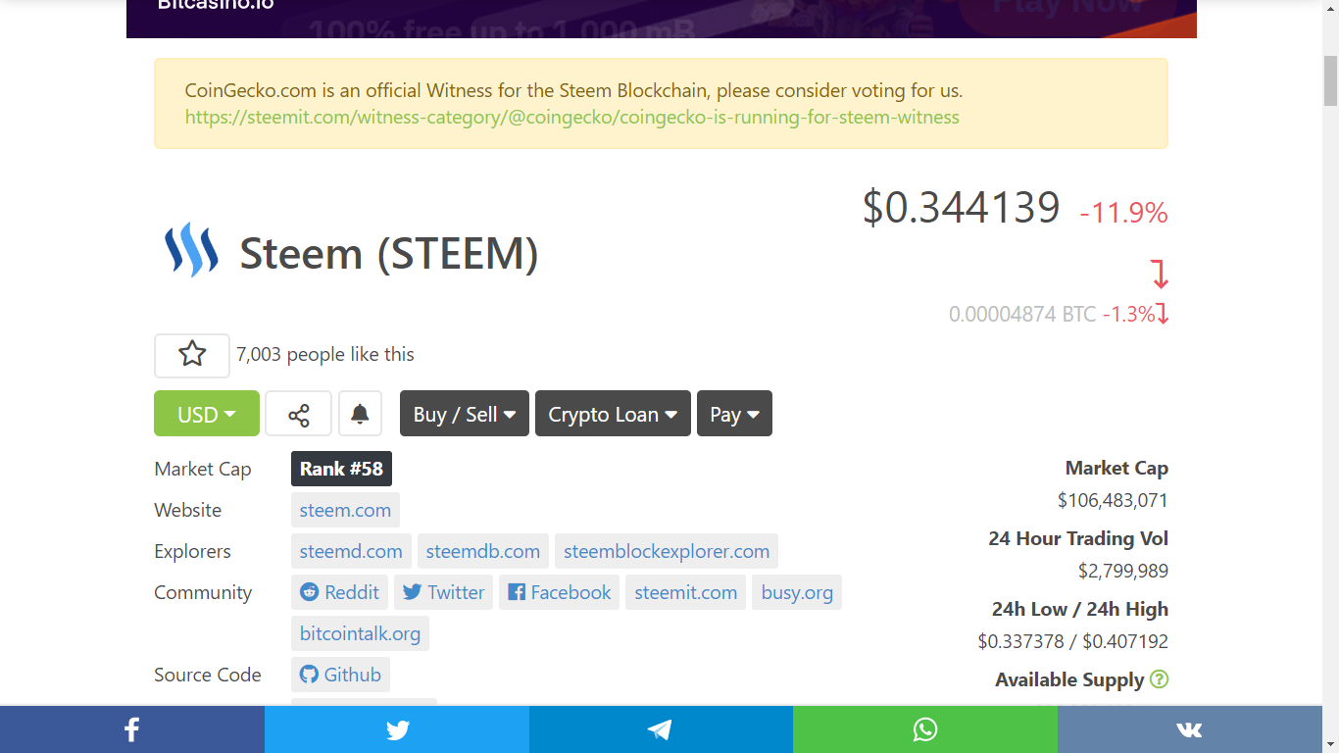
Task: Share via Facebook bottom bar icon
Action: click(x=132, y=729)
